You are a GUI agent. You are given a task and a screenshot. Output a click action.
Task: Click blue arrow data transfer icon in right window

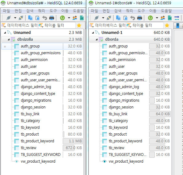click(177, 18)
